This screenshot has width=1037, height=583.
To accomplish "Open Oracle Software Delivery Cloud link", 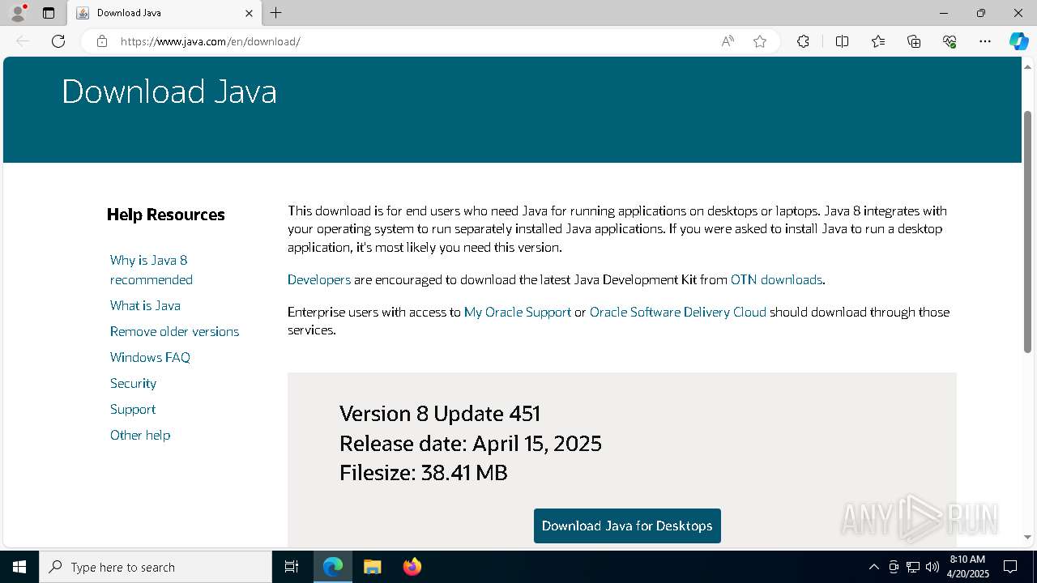I will [678, 312].
